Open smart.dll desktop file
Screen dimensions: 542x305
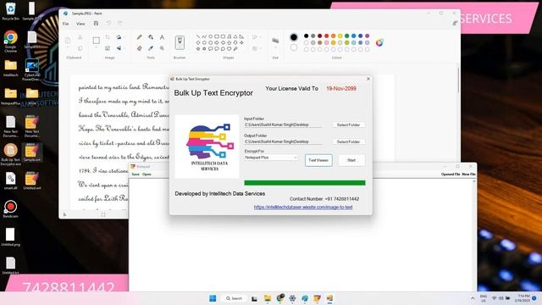pos(10,180)
